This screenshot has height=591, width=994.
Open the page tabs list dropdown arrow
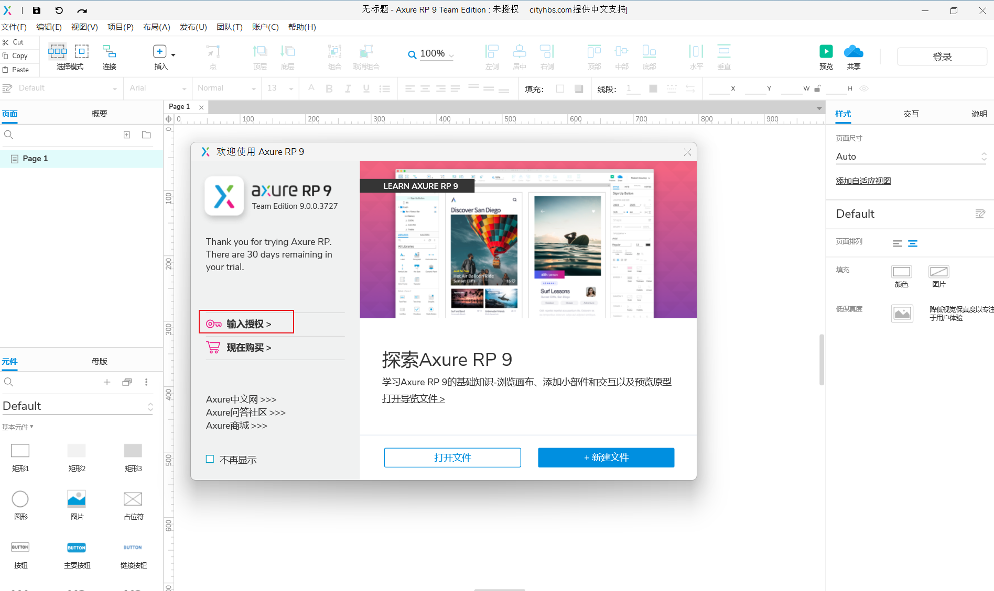coord(819,108)
